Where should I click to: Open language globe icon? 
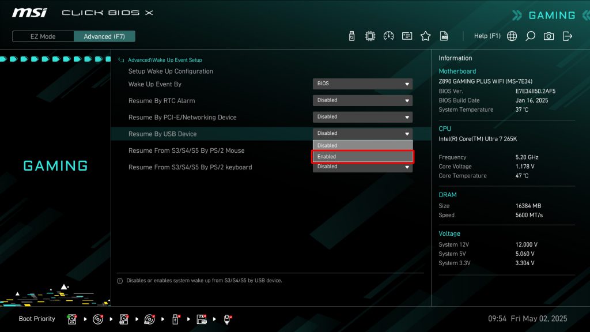(512, 36)
